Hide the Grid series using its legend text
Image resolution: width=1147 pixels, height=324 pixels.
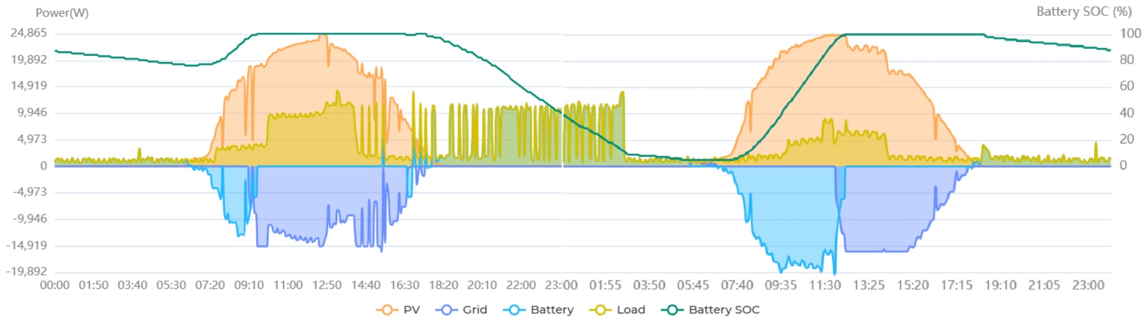[475, 310]
